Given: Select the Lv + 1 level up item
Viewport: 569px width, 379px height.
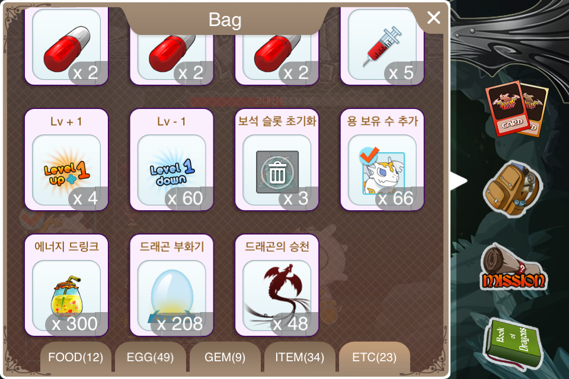Looking at the screenshot, I should tap(66, 159).
